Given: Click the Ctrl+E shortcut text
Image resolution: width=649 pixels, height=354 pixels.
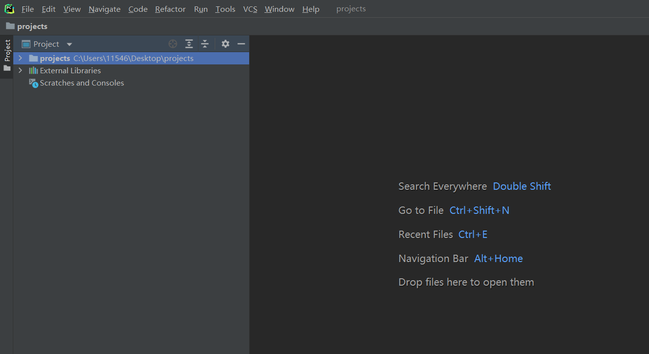Looking at the screenshot, I should coord(473,235).
